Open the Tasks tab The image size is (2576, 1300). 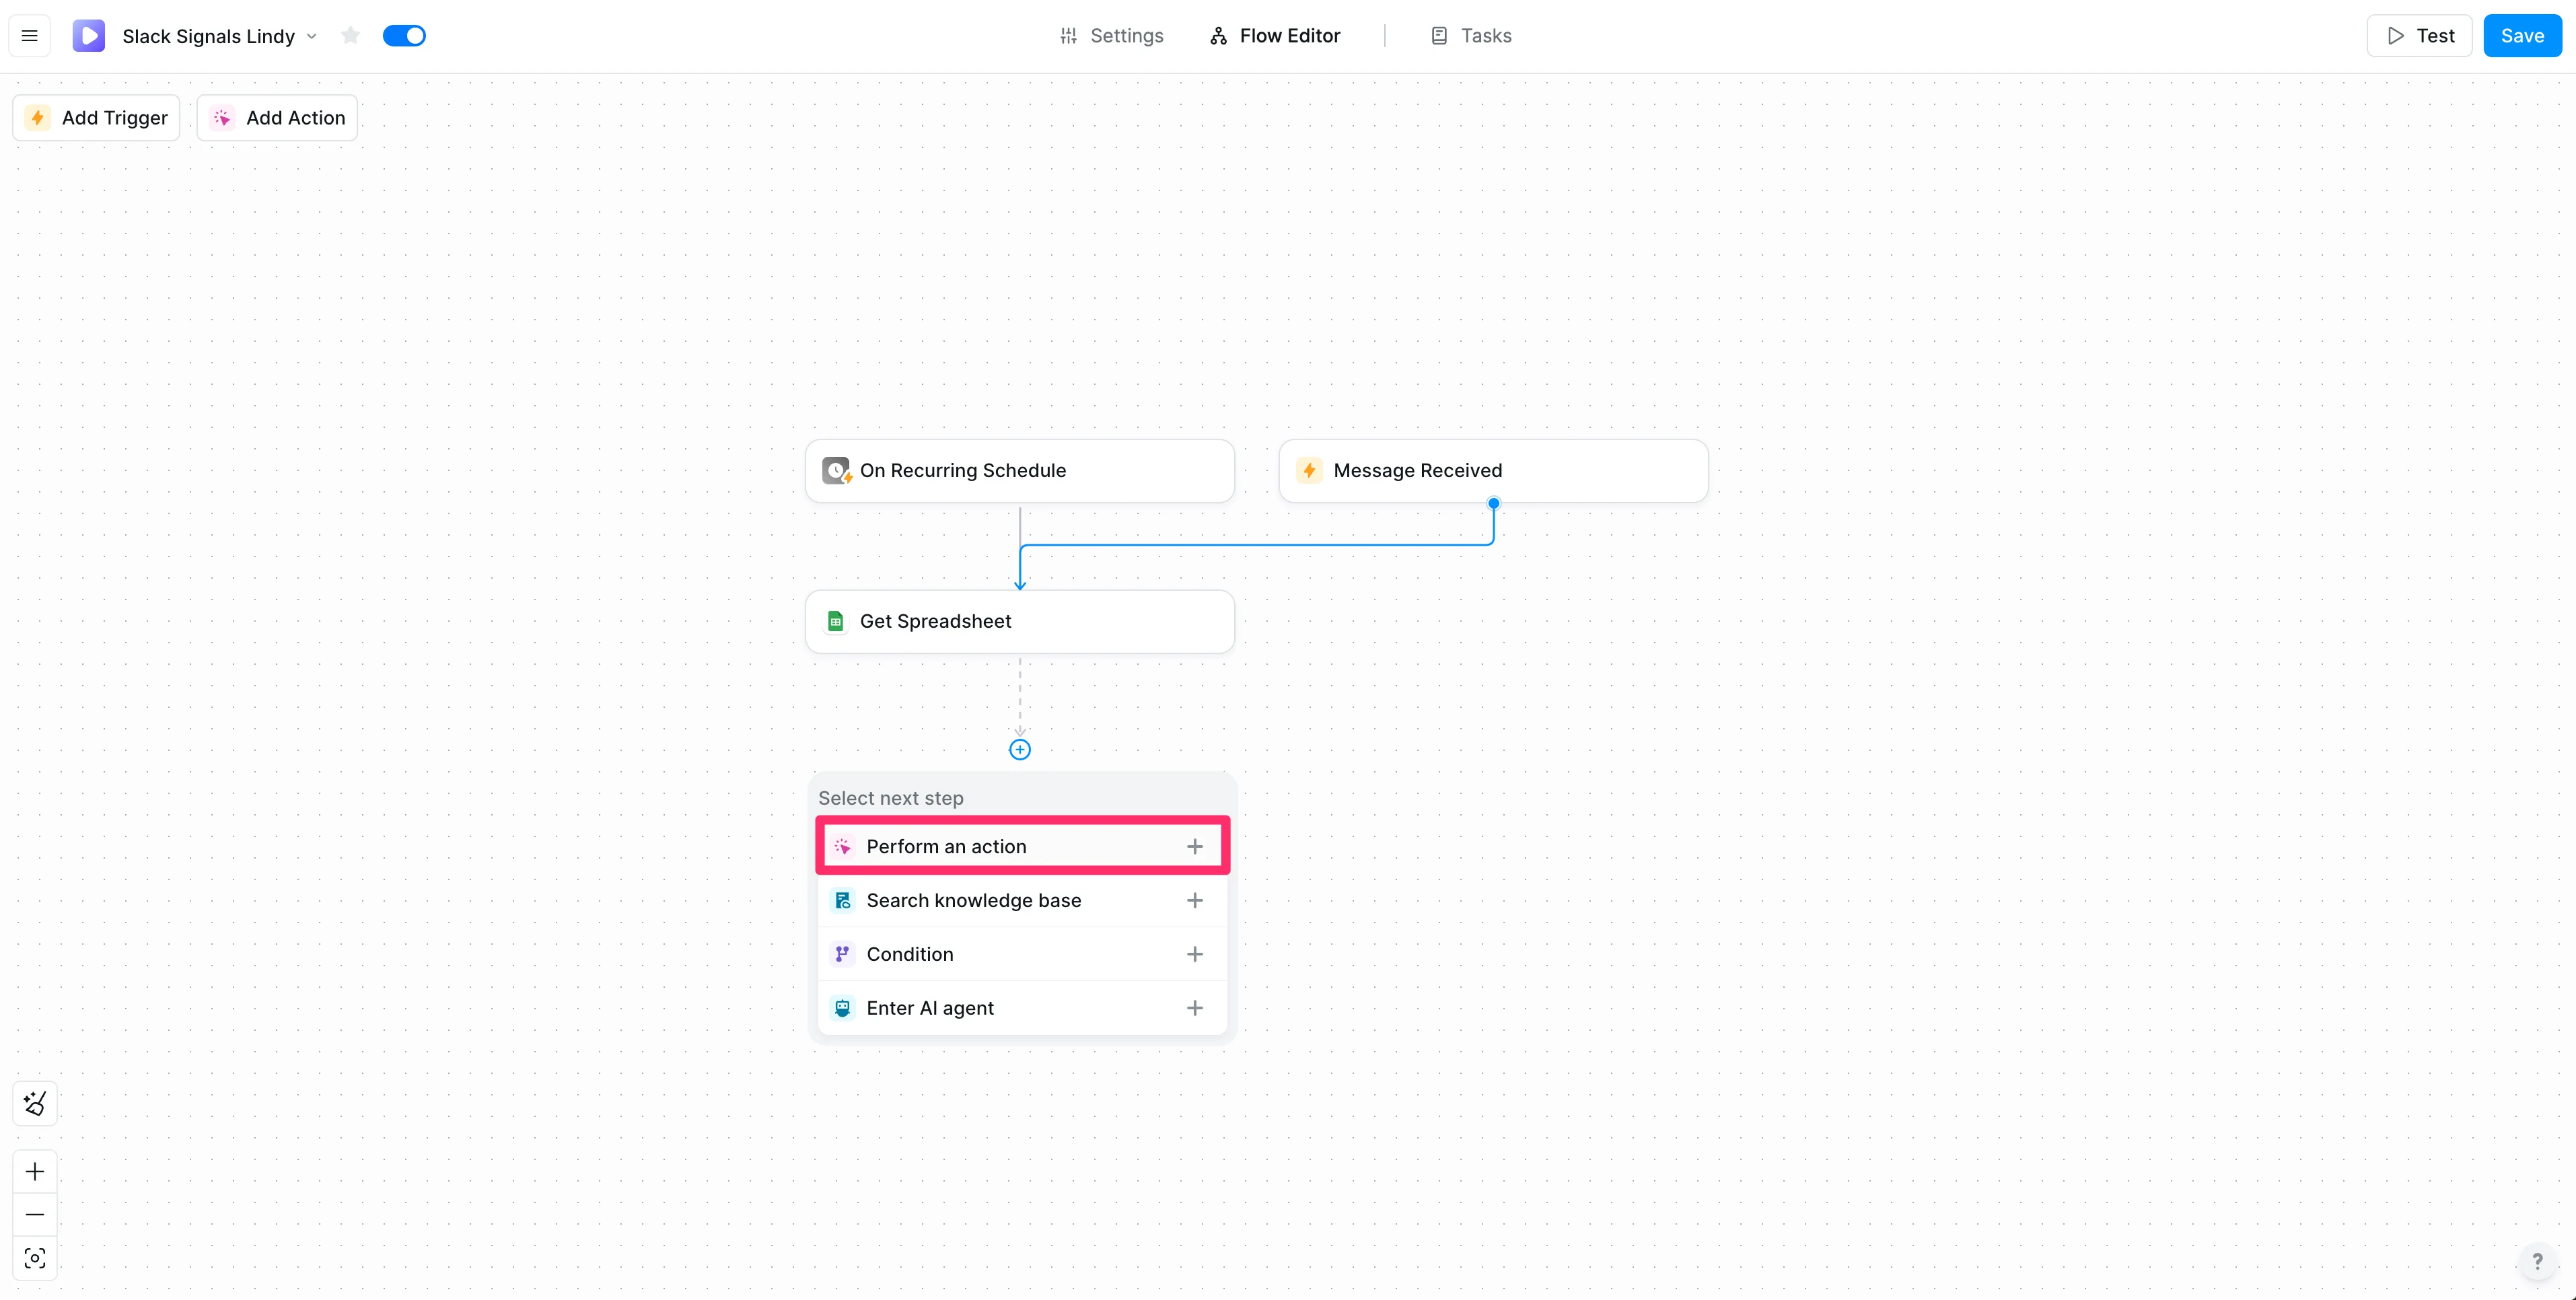click(1470, 36)
